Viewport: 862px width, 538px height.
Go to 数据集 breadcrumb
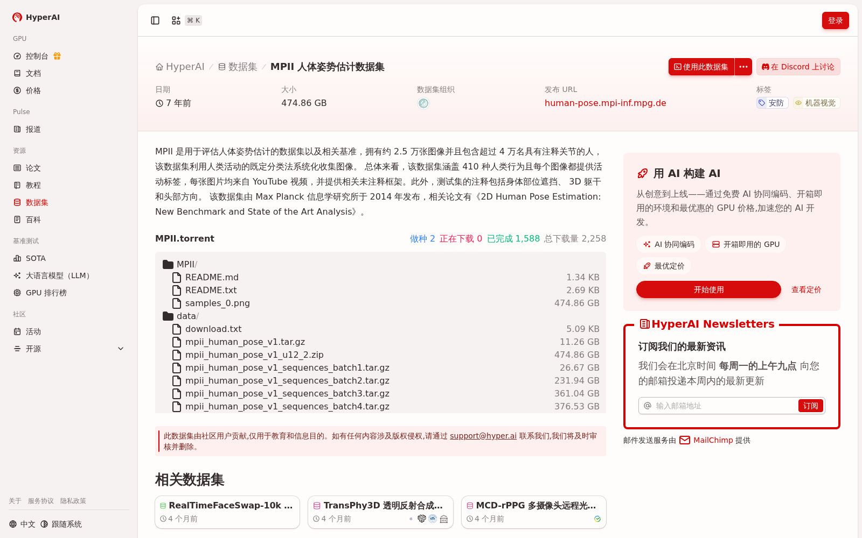238,67
